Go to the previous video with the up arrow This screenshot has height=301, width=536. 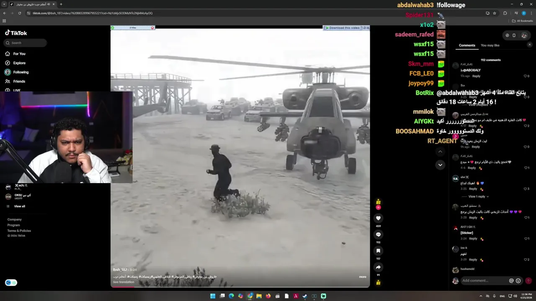click(x=440, y=152)
